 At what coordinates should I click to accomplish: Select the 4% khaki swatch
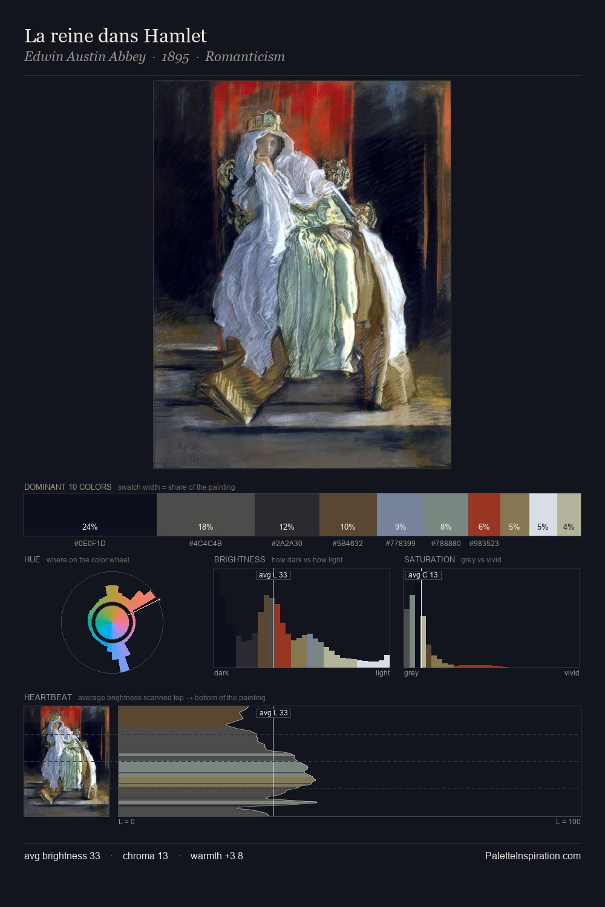(569, 515)
